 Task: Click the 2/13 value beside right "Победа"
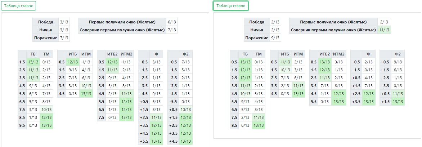pyautogui.click(x=275, y=22)
